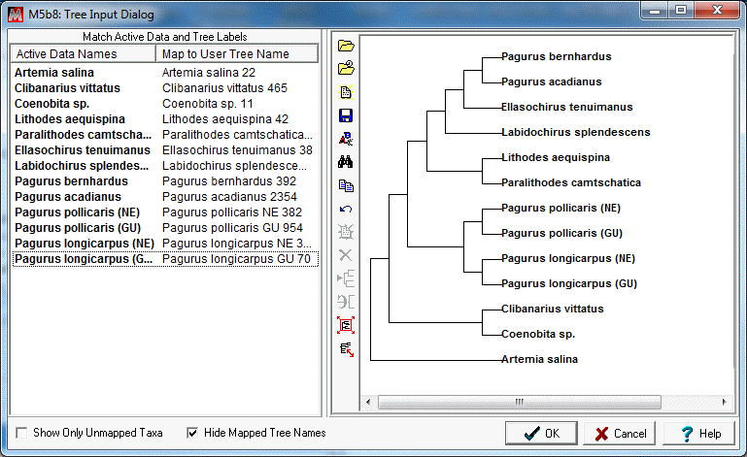Click the mapped name Pagurus longicarpus GU 70
747x457 pixels.
(x=236, y=259)
